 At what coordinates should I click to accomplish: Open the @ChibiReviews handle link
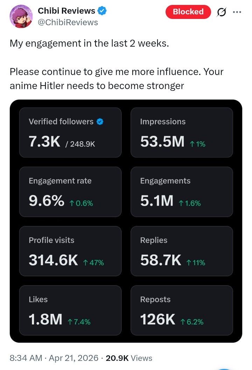(68, 22)
